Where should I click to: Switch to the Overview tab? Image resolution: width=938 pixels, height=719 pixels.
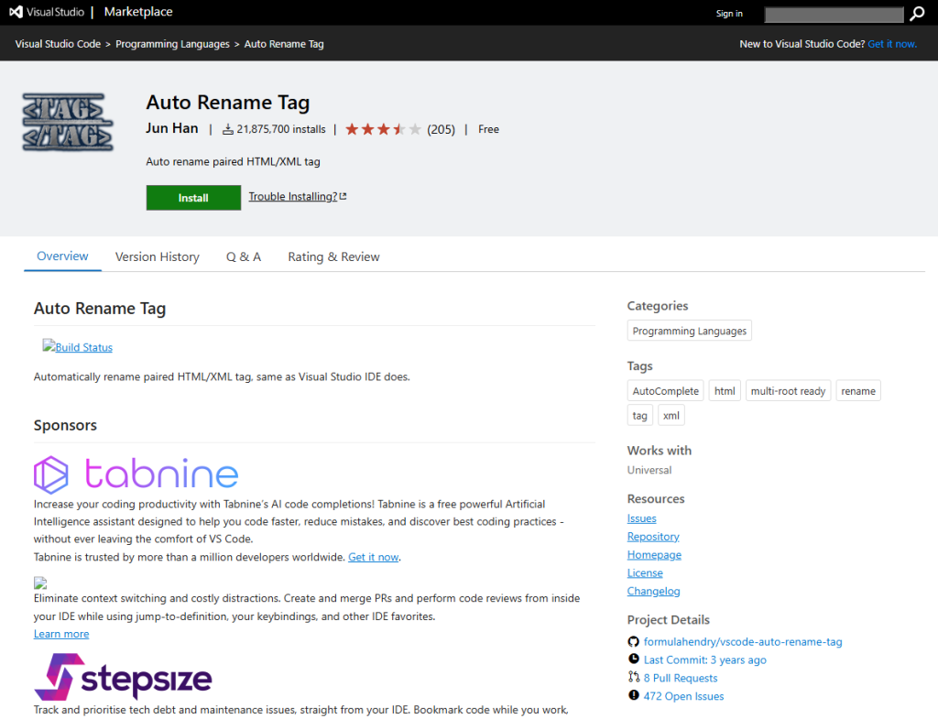(x=62, y=256)
